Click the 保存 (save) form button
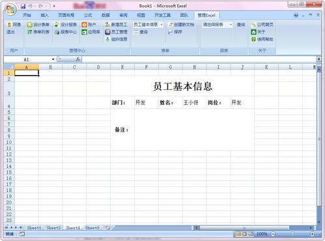 [175, 32]
